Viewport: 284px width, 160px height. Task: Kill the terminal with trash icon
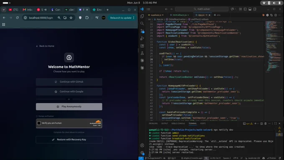pyautogui.click(x=266, y=124)
